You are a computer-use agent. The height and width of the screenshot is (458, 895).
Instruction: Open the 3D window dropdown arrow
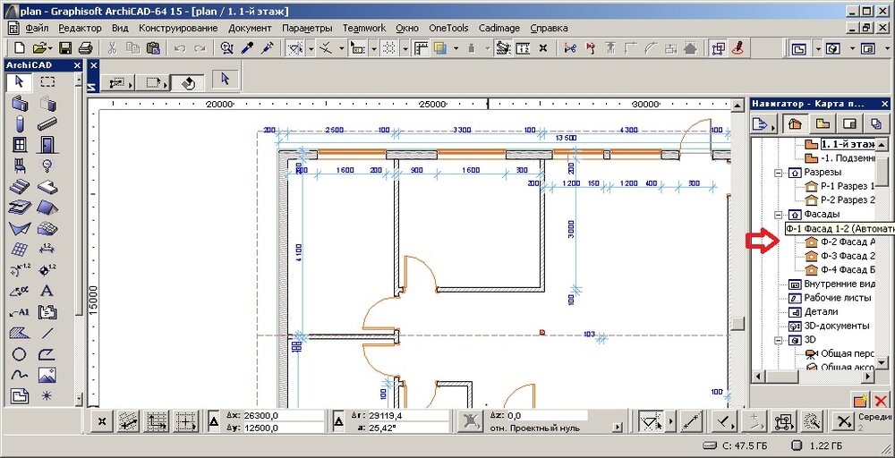tap(853, 49)
